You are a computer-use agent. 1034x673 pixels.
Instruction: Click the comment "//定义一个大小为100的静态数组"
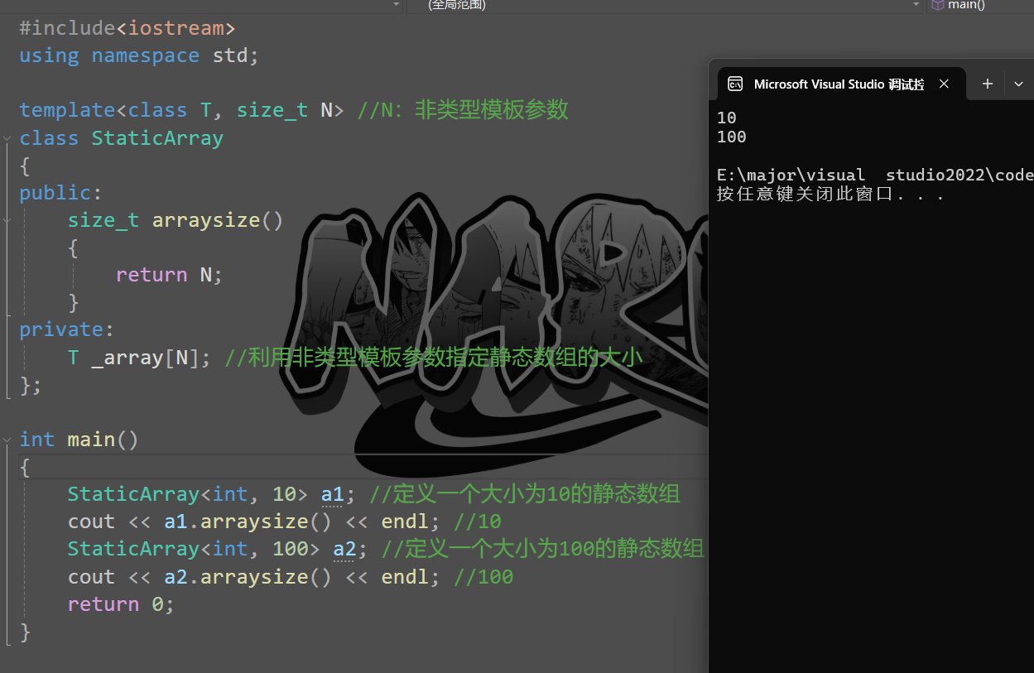(x=543, y=549)
